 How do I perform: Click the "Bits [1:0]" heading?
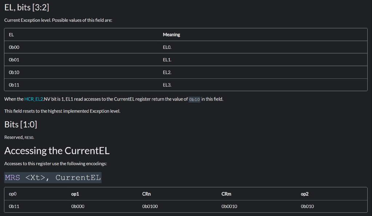[21, 125]
